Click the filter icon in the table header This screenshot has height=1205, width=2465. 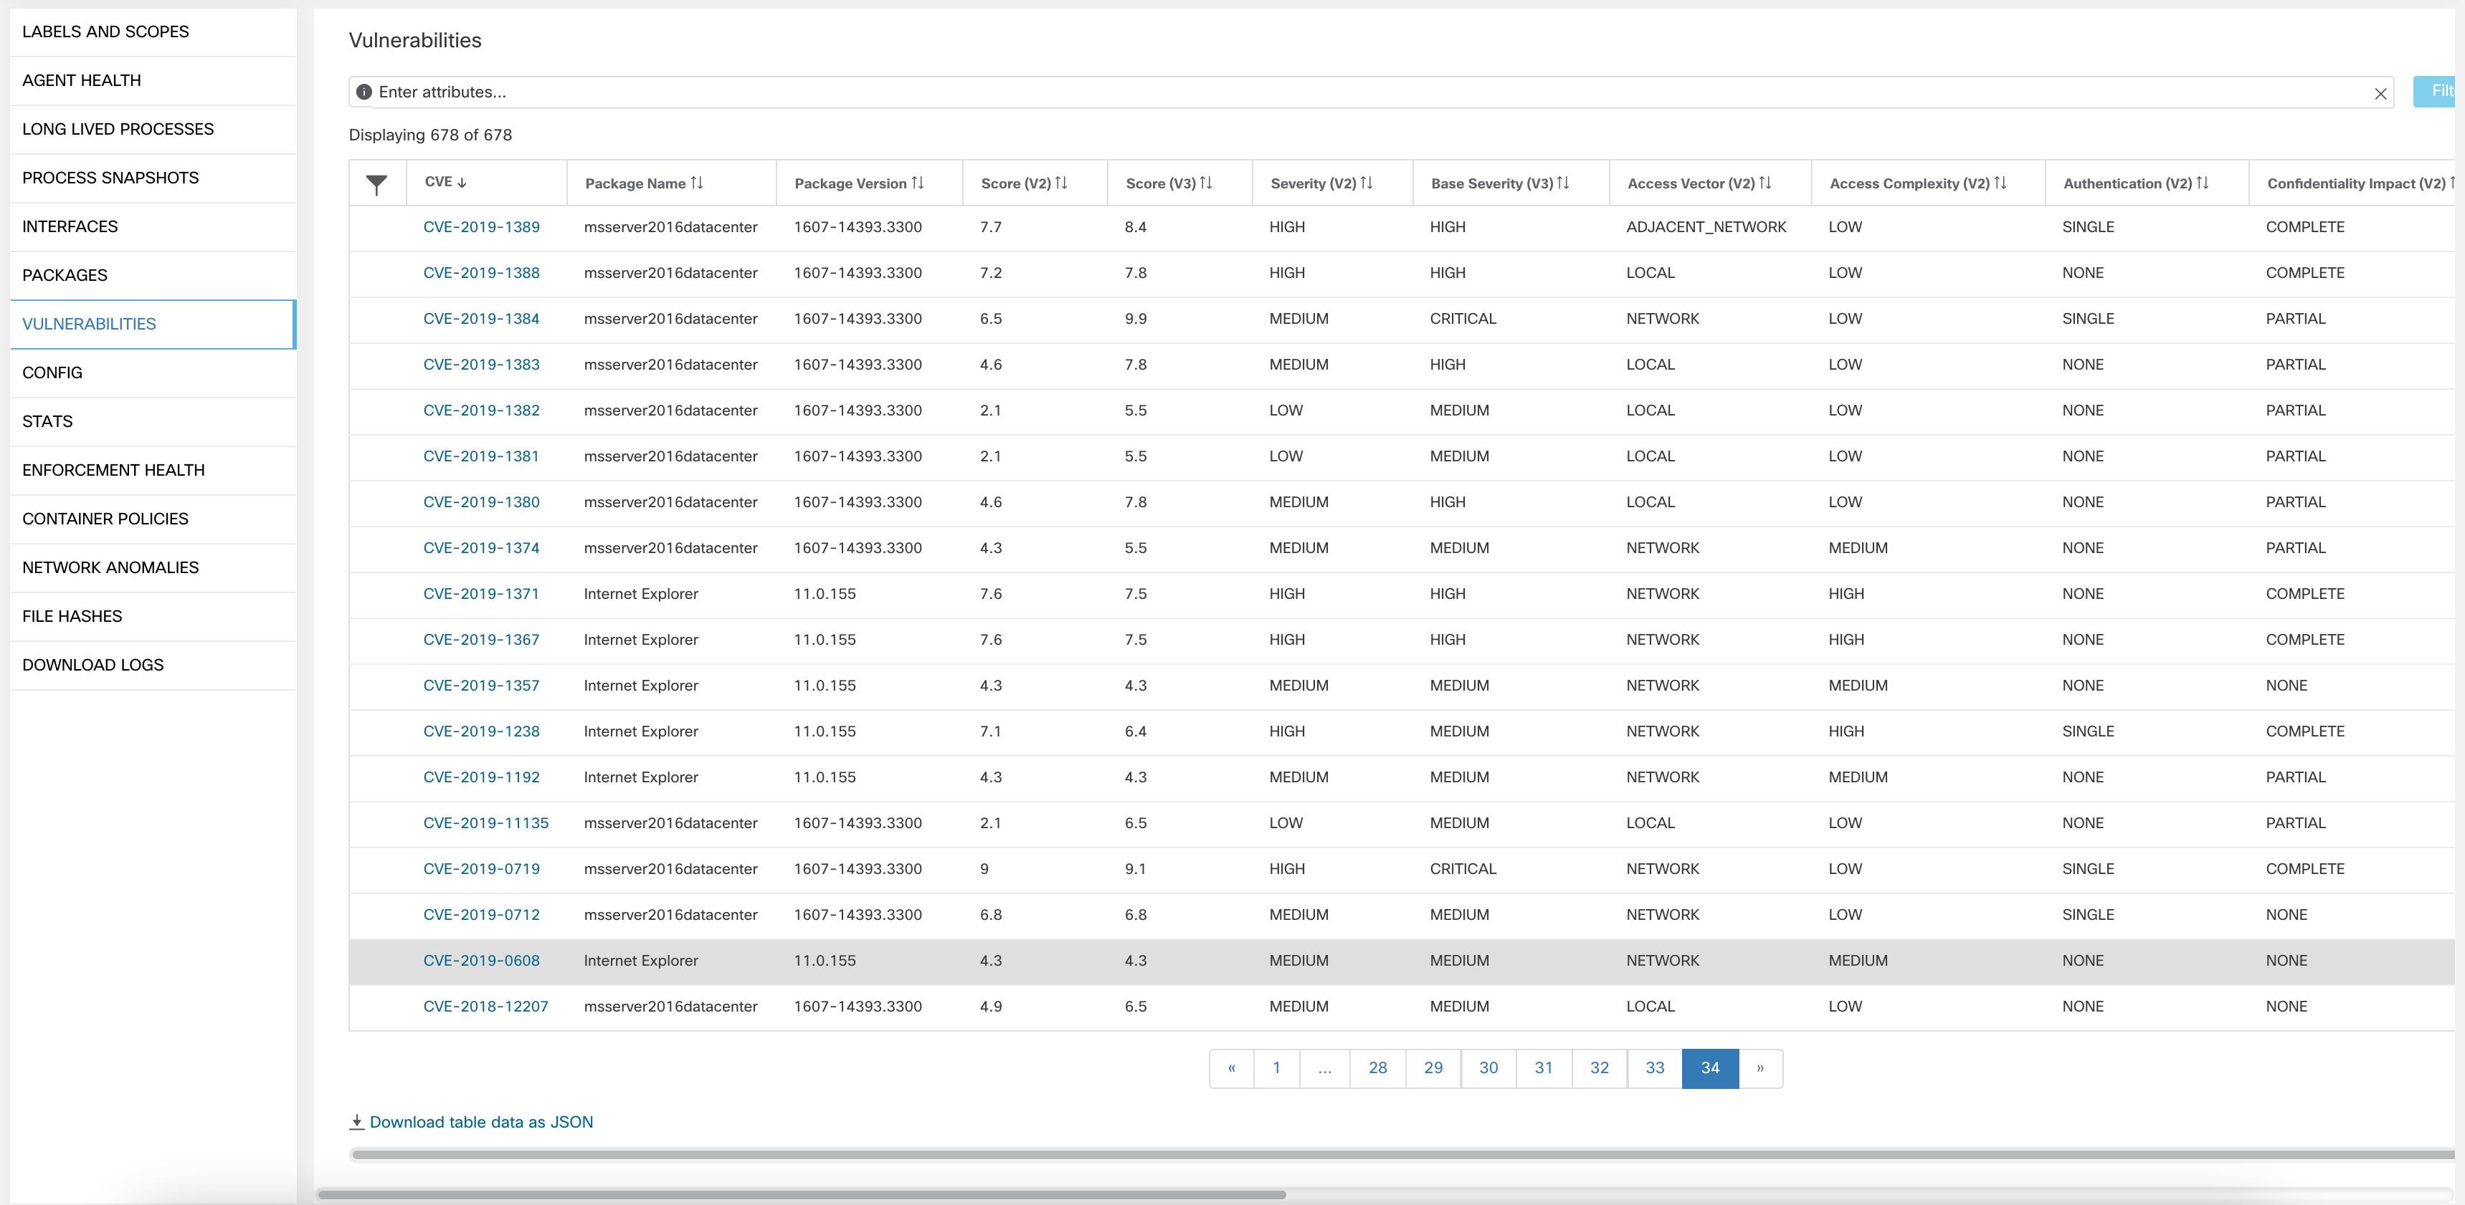coord(376,181)
